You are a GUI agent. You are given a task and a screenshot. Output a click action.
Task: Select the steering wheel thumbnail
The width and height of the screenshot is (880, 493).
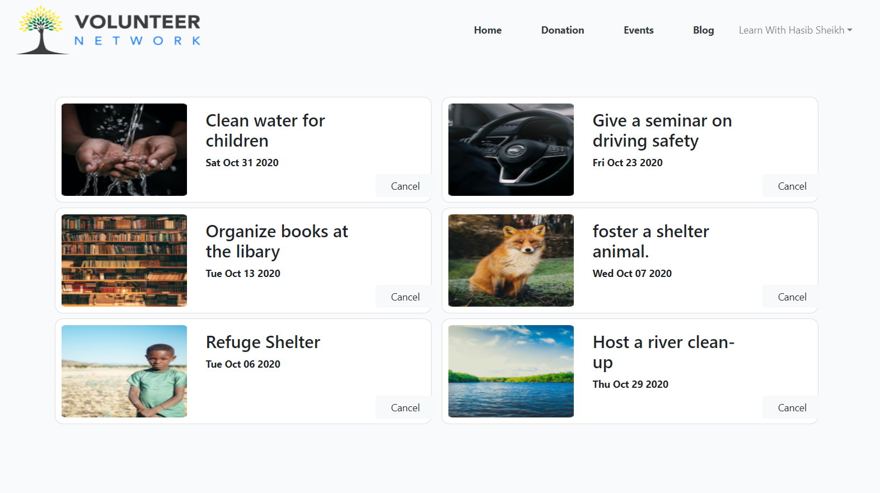[511, 149]
